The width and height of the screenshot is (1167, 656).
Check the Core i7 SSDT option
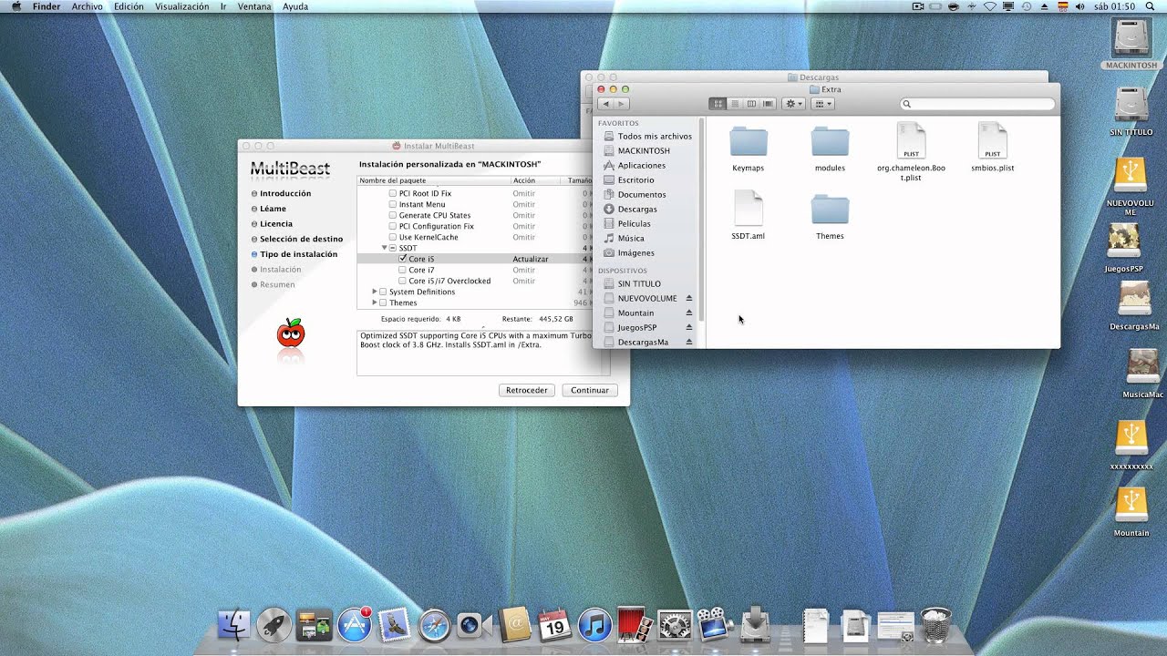(x=403, y=270)
